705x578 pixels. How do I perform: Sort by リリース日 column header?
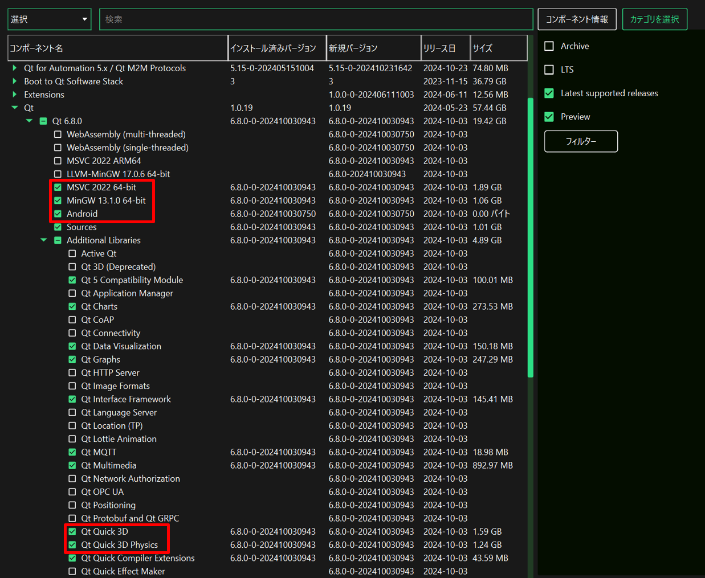(x=445, y=48)
